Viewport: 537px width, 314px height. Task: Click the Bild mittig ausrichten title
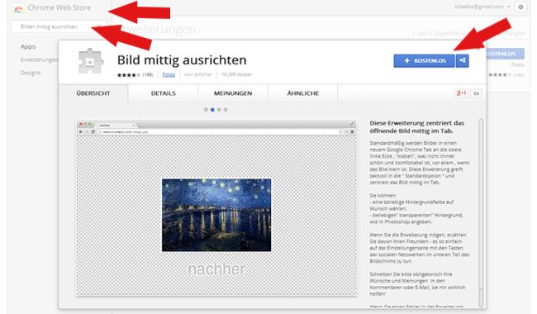point(182,60)
